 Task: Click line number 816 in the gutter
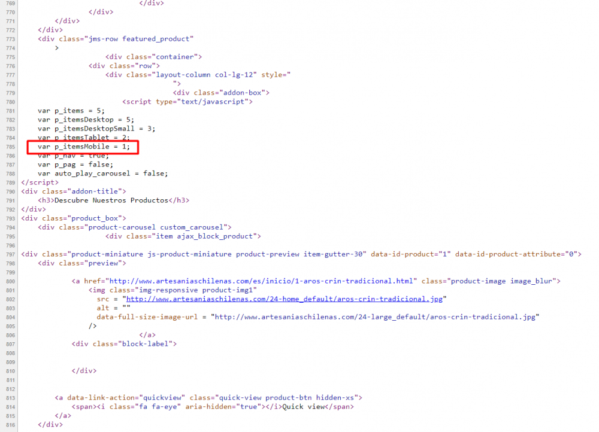[x=10, y=425]
